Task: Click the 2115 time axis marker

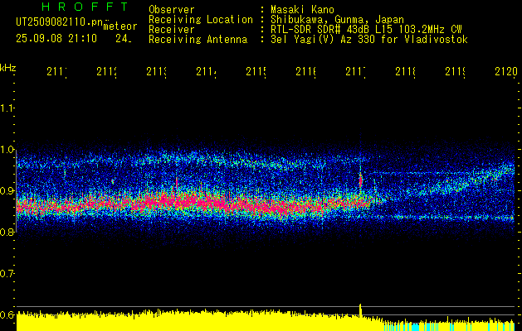Action: point(256,72)
